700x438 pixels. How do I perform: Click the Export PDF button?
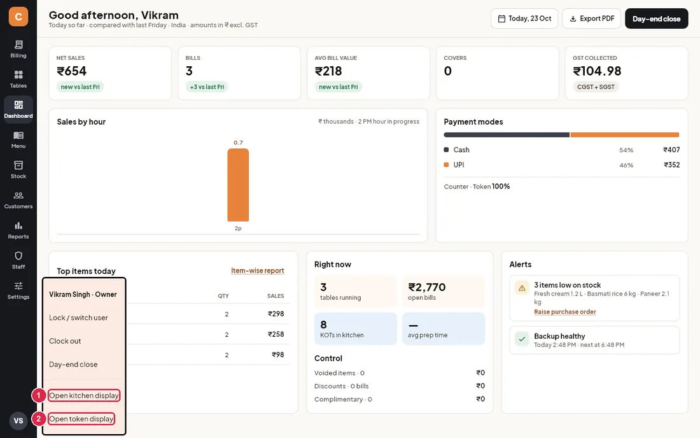tap(592, 18)
